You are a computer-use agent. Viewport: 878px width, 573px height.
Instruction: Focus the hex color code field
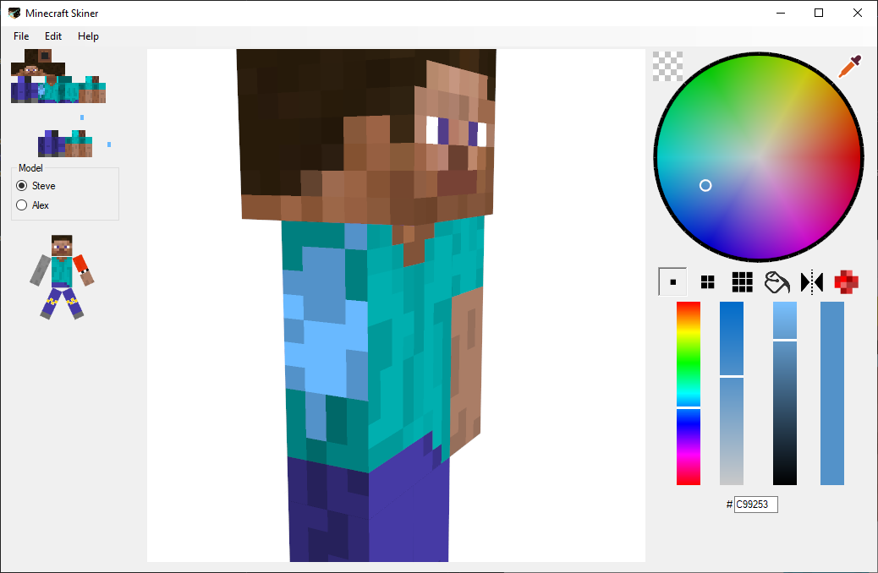click(x=755, y=505)
